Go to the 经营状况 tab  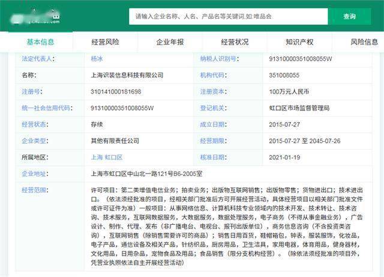[235, 42]
